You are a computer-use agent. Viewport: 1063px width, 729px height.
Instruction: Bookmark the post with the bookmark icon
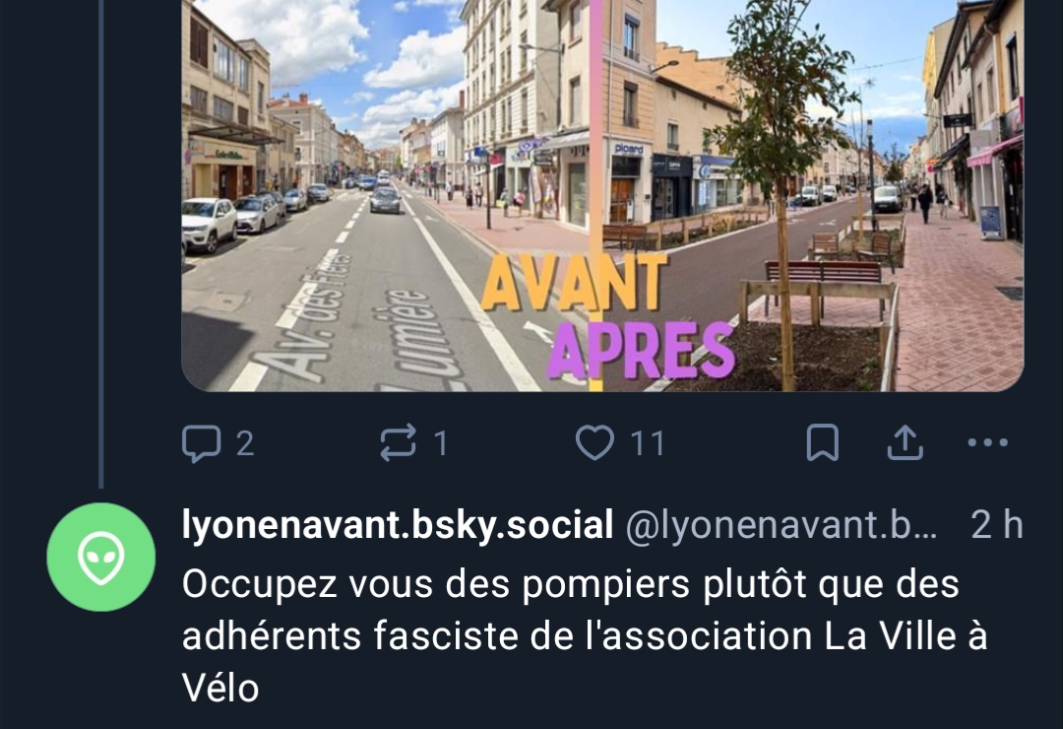(822, 442)
